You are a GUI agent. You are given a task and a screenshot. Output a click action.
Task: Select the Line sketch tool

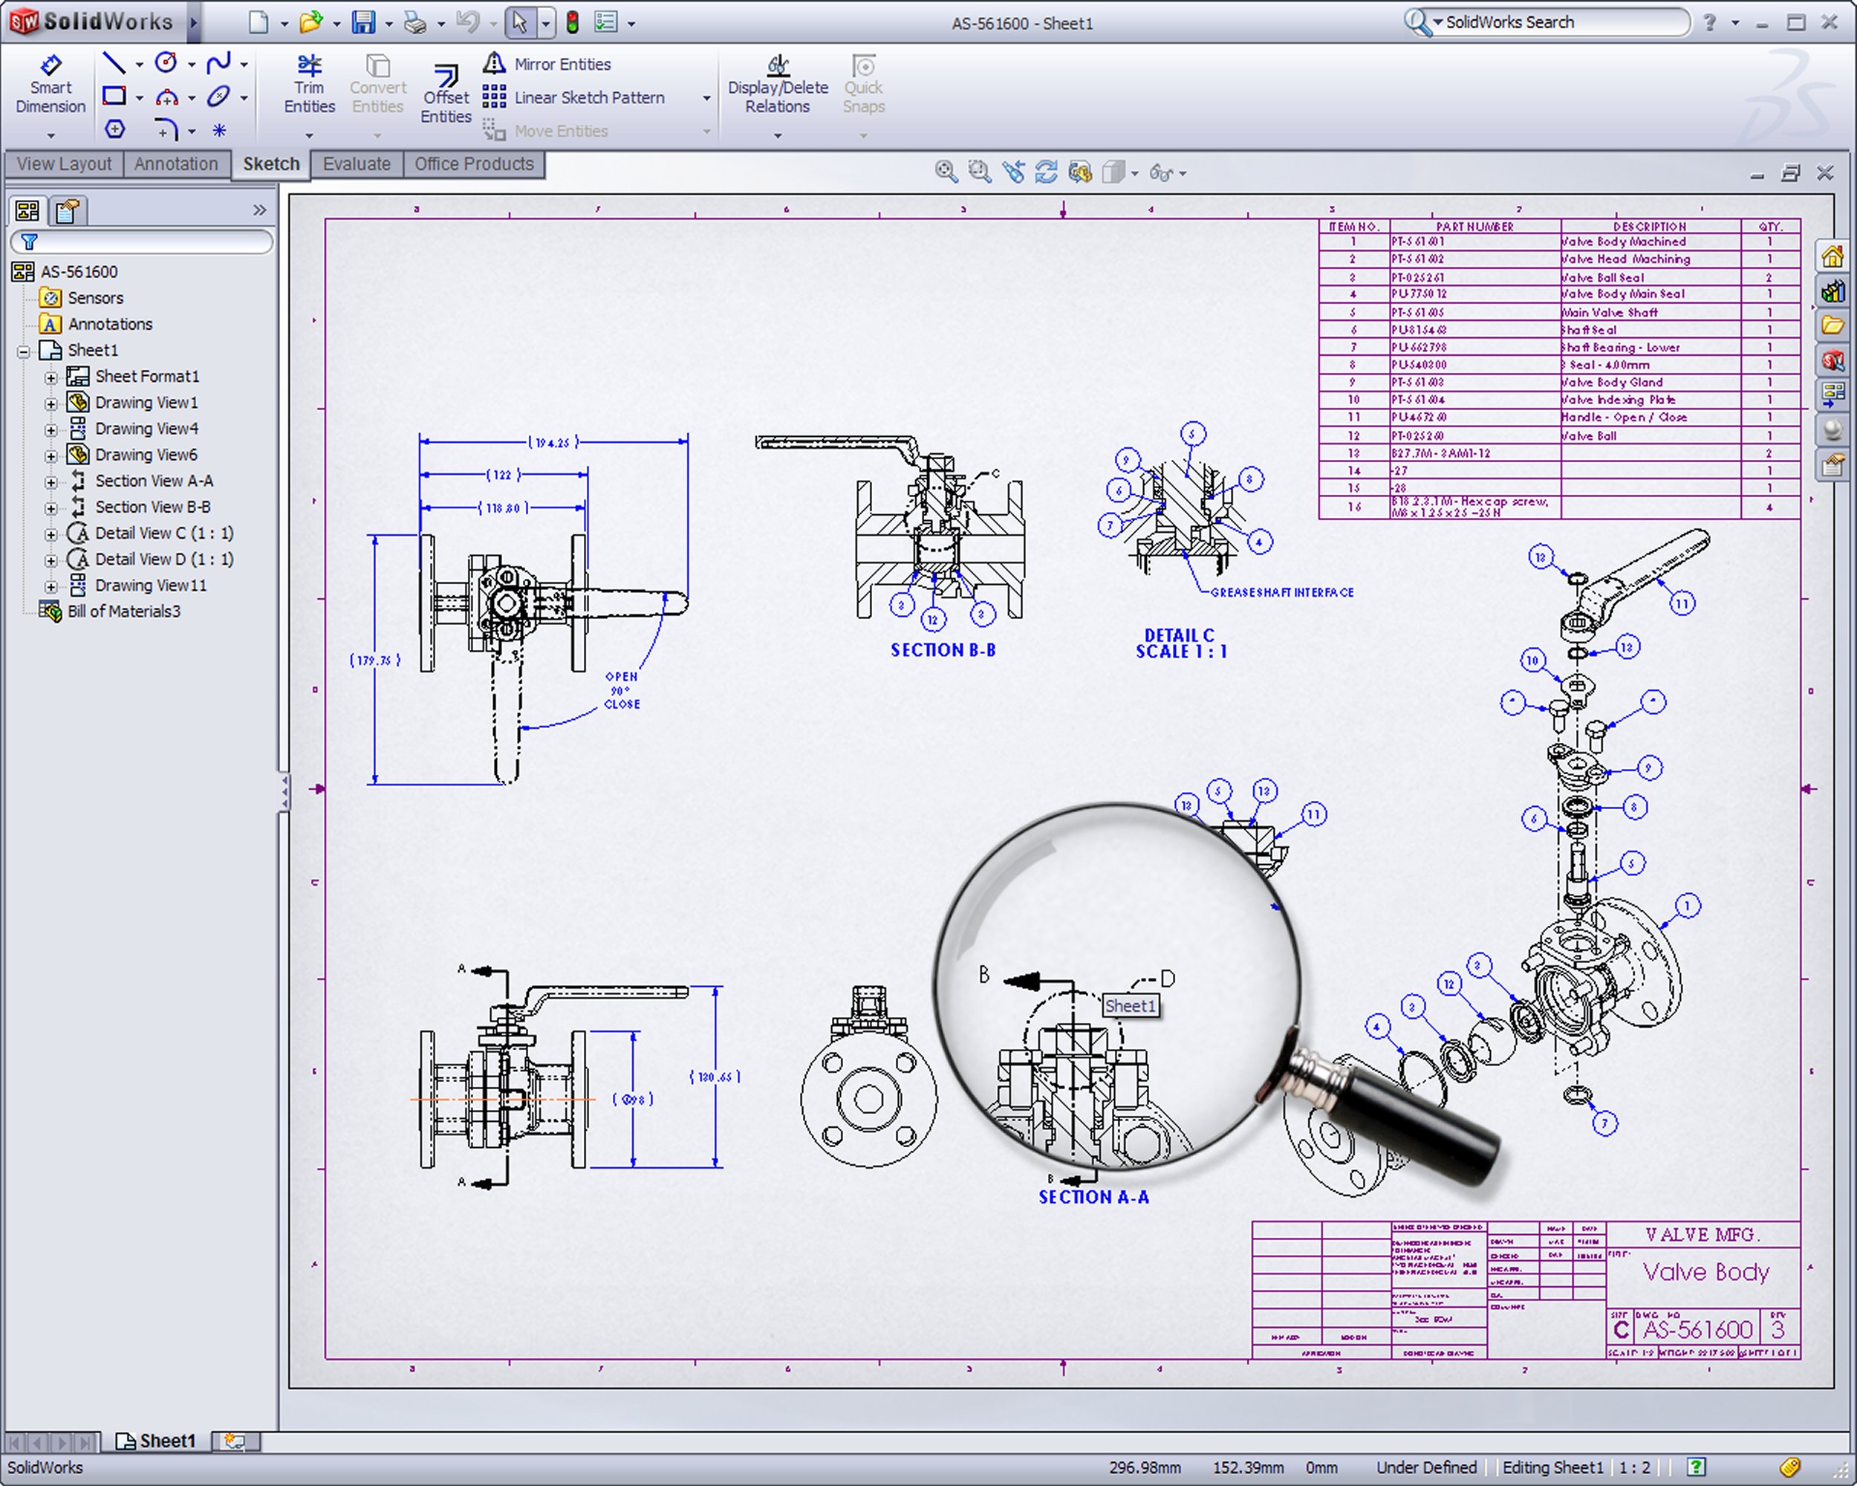pyautogui.click(x=114, y=62)
